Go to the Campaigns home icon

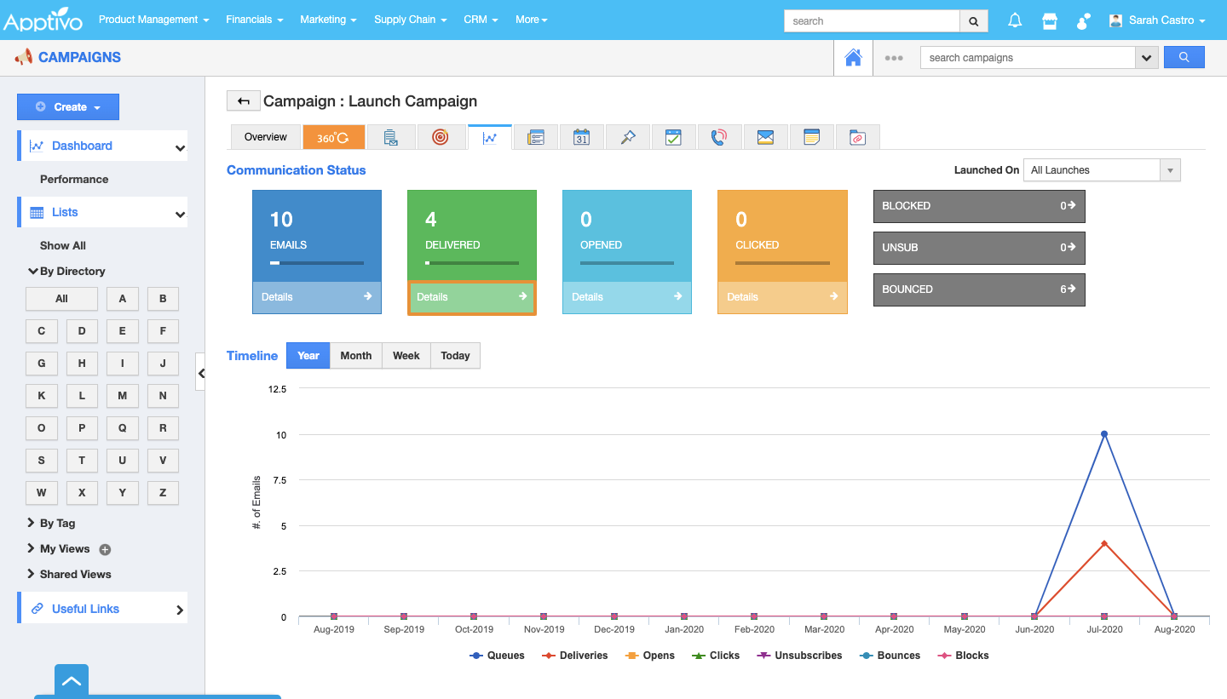click(852, 58)
